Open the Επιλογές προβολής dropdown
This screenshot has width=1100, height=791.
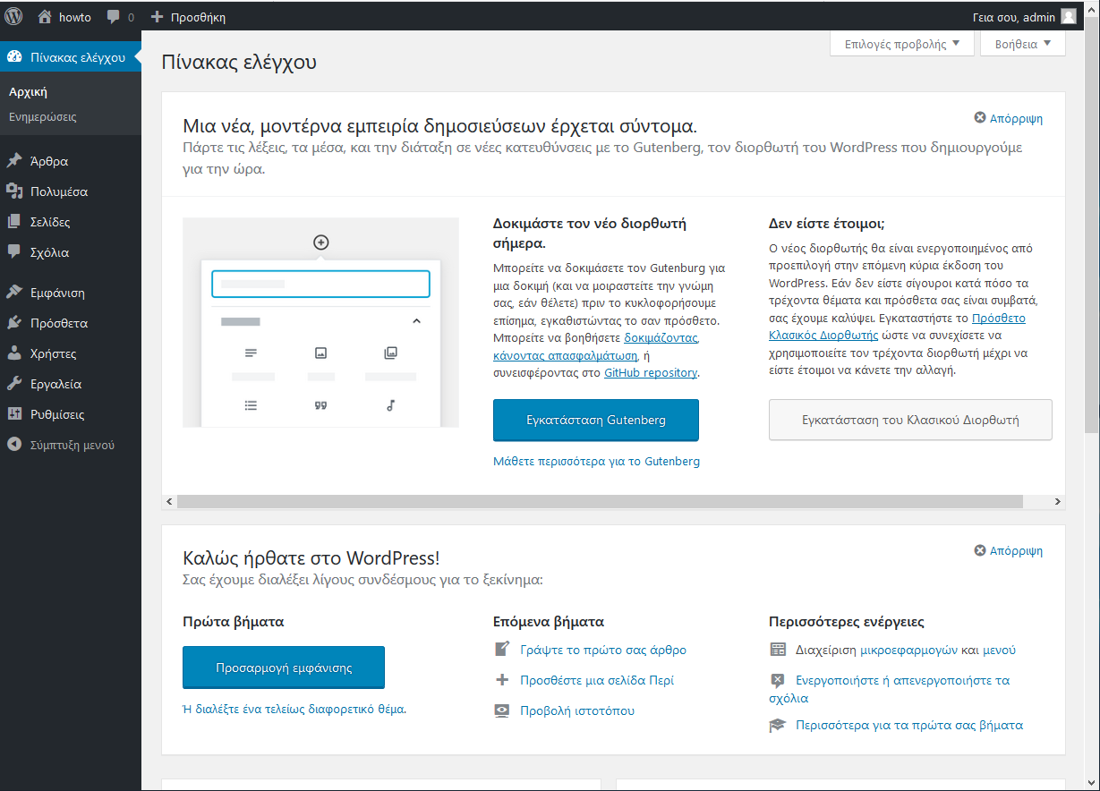point(902,44)
